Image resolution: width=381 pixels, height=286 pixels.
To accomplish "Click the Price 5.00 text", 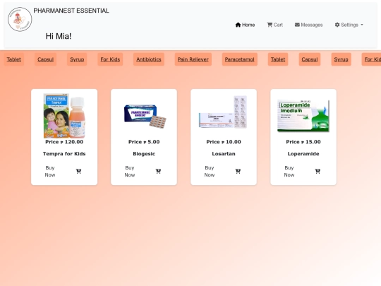I will 144,142.
